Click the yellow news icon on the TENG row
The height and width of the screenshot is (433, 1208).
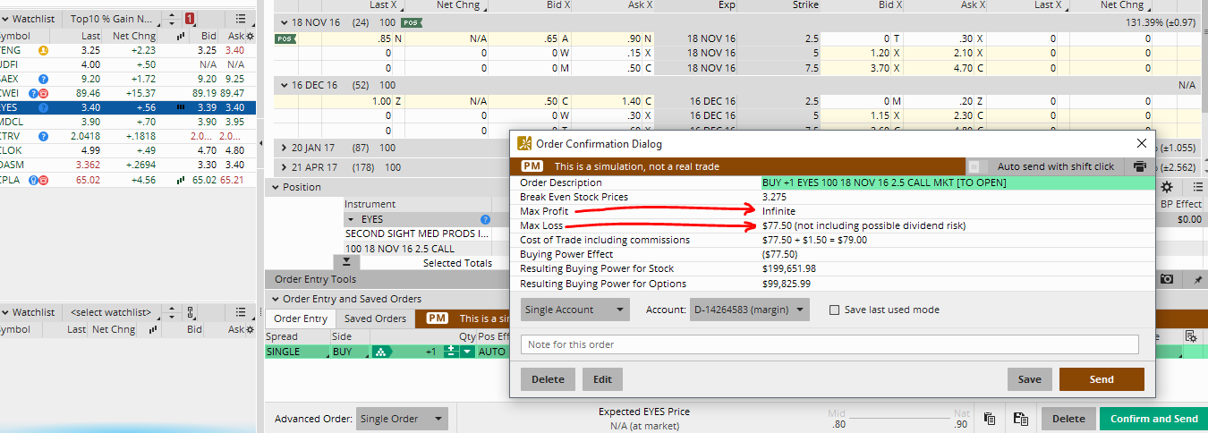tap(43, 51)
